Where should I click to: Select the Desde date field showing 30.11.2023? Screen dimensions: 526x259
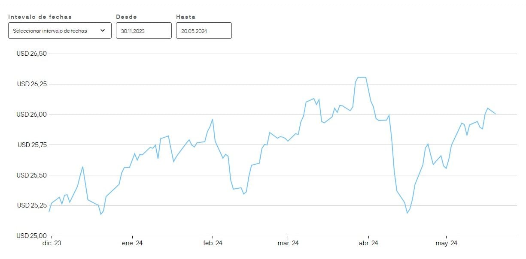click(x=143, y=30)
